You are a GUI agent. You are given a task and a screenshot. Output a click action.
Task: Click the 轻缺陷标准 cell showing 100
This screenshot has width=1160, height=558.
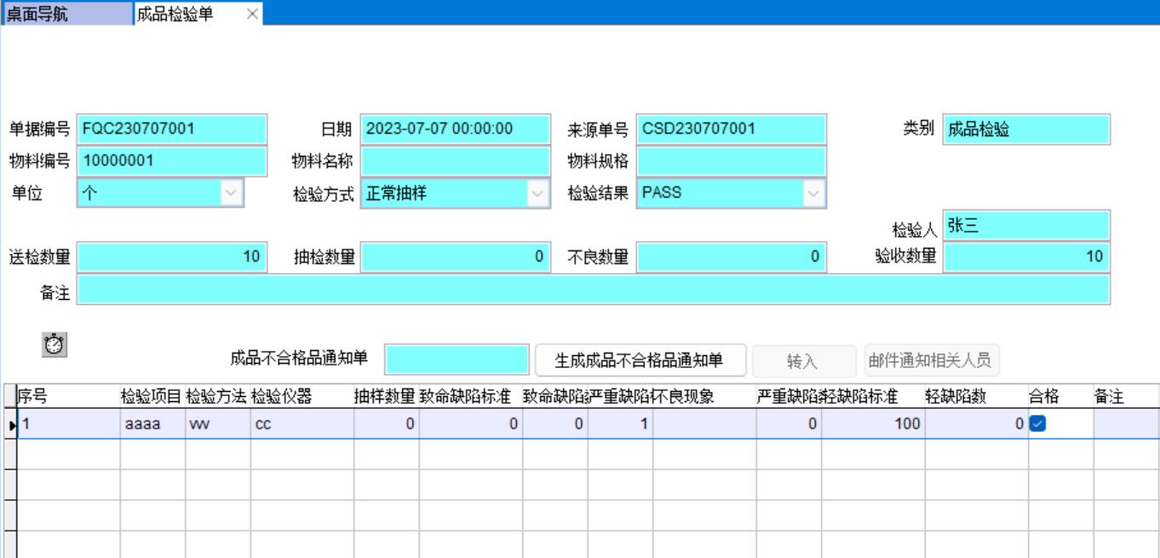point(872,423)
